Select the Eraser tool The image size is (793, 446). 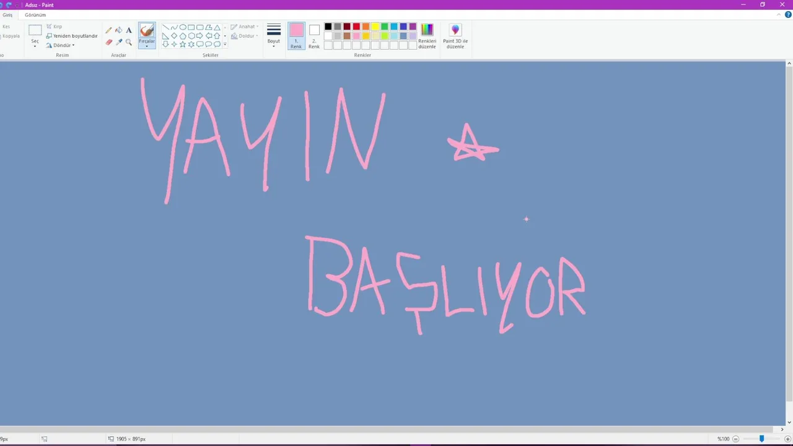[x=108, y=42]
